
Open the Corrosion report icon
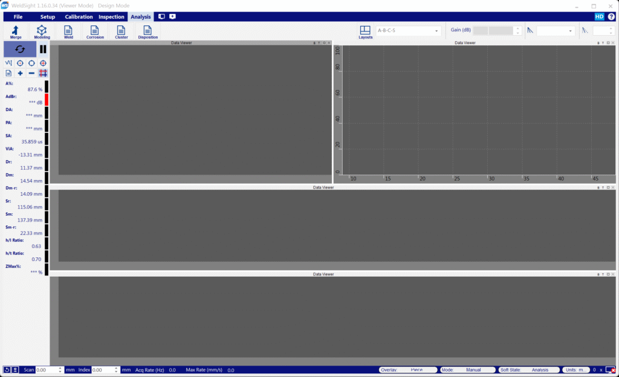(x=95, y=32)
